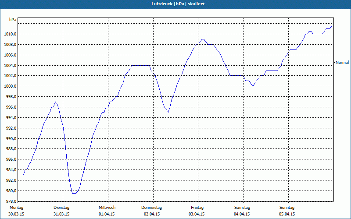The height and width of the screenshot is (219, 351).
Task: Click the 986,0 axis value
Action: (11, 159)
